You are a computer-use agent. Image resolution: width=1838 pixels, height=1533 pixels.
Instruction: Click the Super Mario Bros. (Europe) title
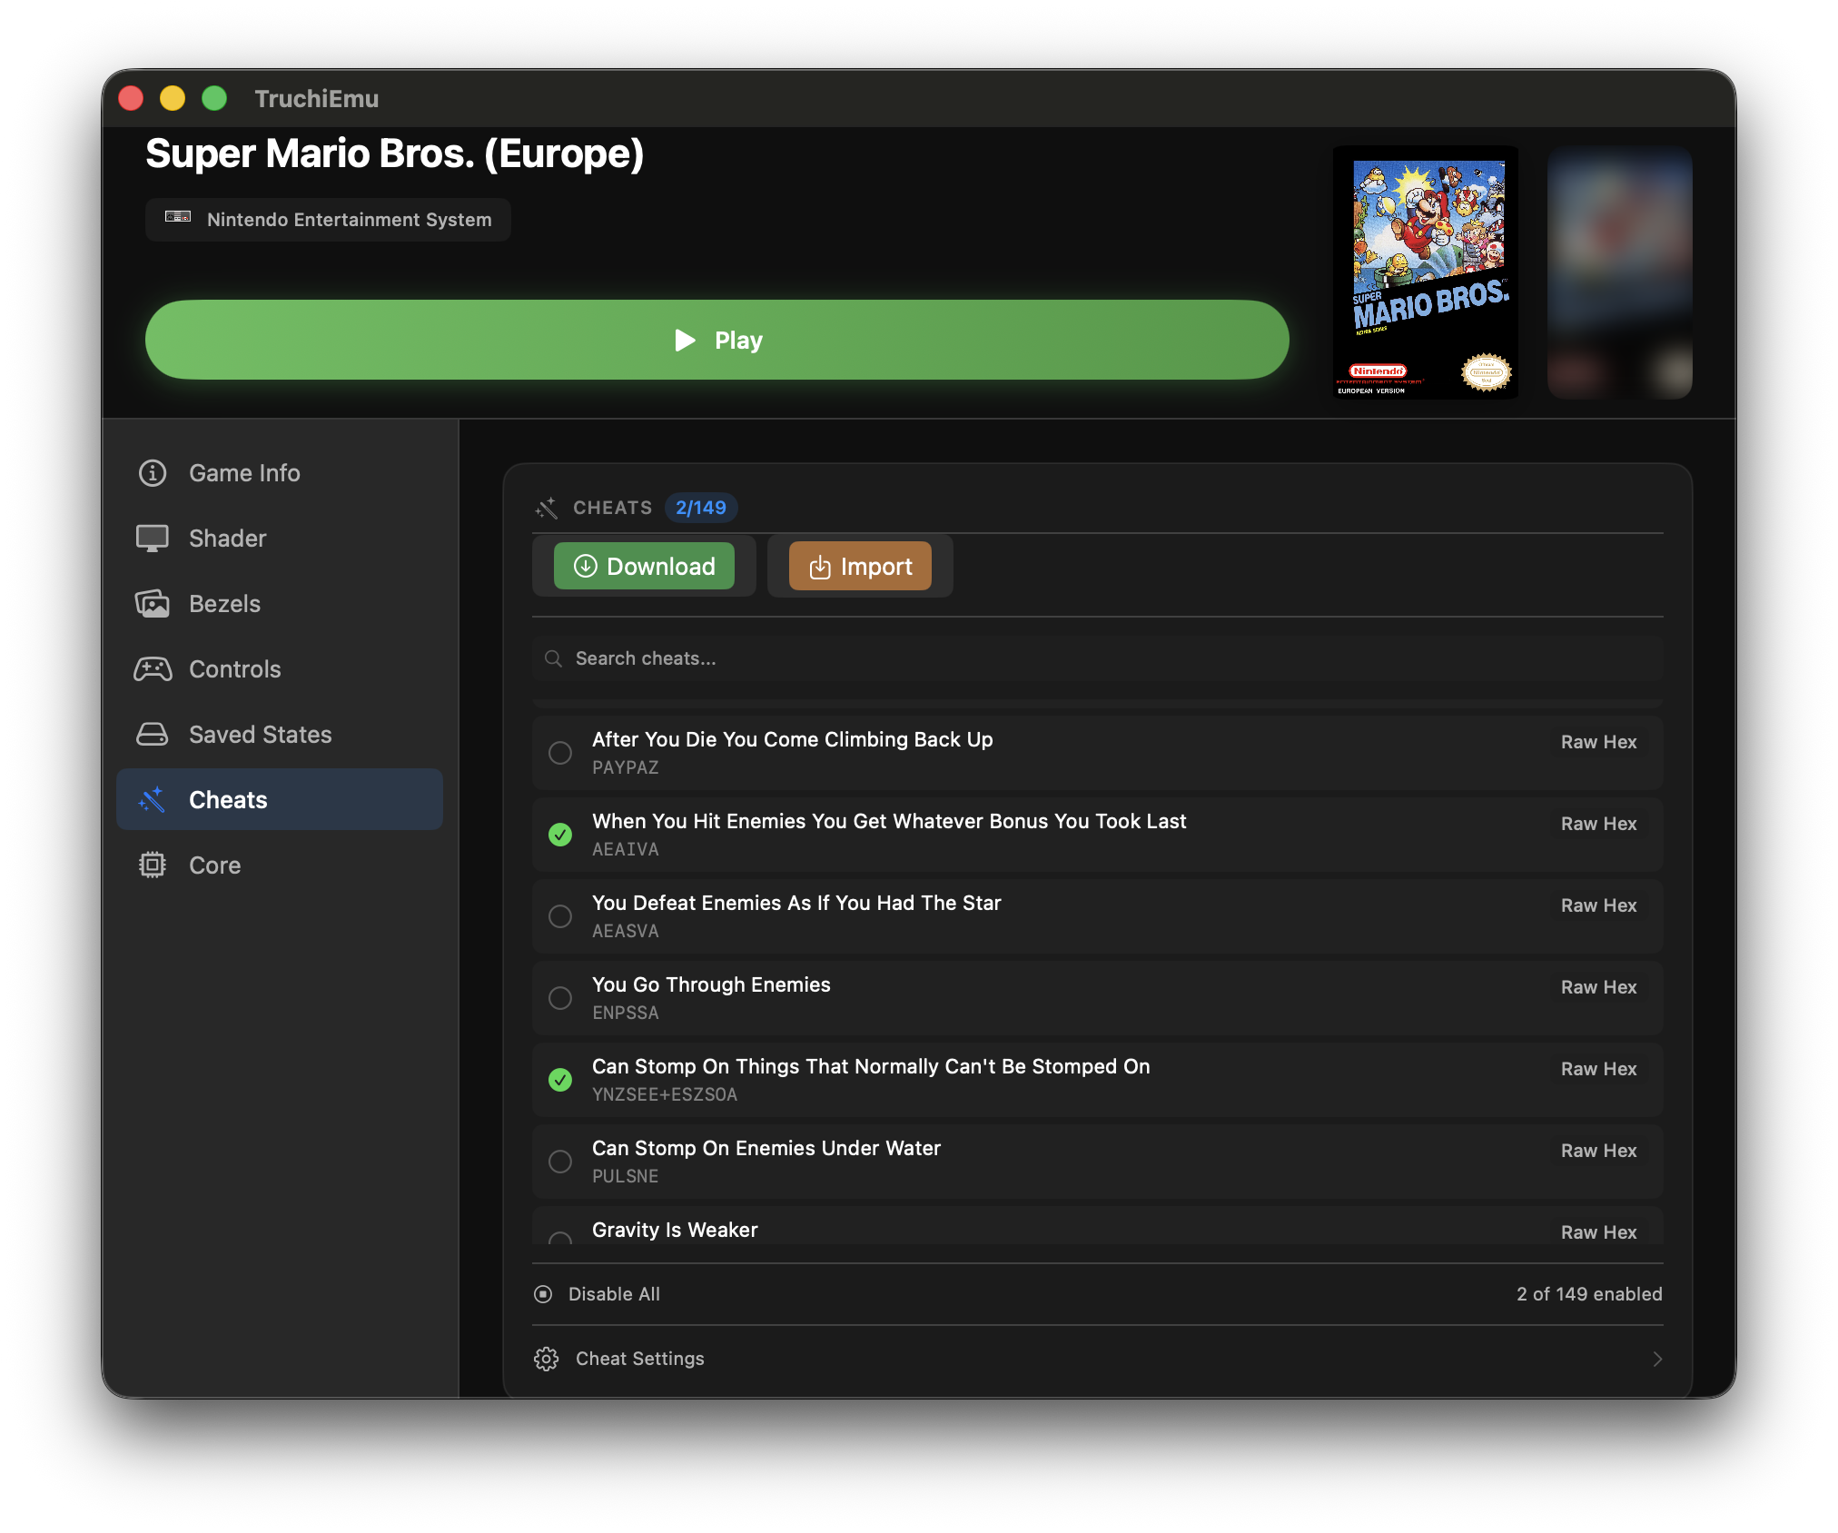click(x=395, y=153)
